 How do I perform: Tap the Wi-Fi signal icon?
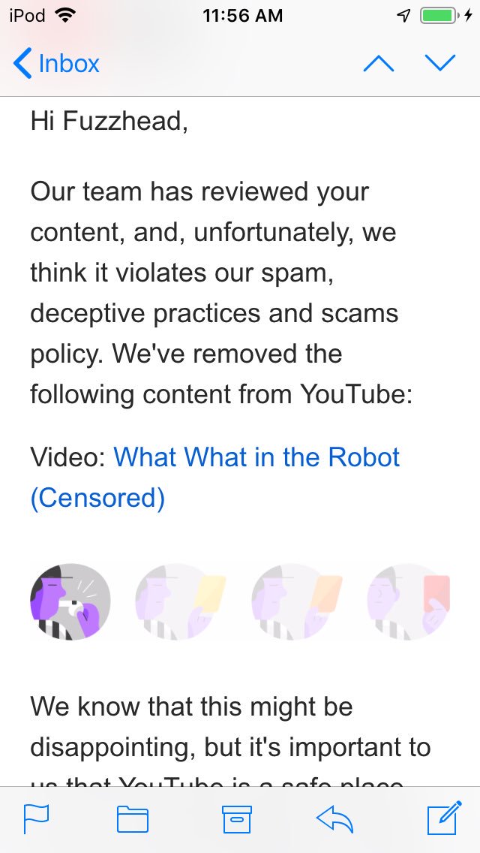[x=66, y=16]
